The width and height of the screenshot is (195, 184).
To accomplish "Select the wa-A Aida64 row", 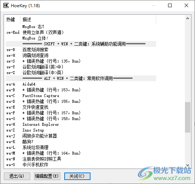I will (x=81, y=84).
